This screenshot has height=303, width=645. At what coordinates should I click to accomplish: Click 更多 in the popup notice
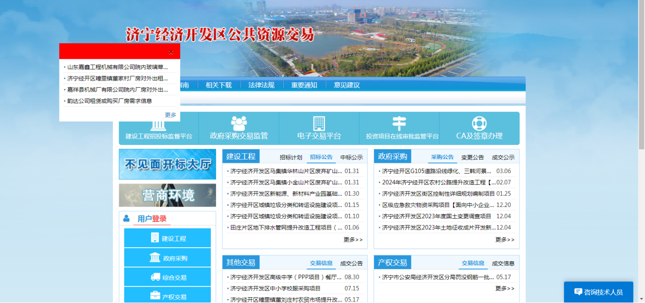(171, 115)
